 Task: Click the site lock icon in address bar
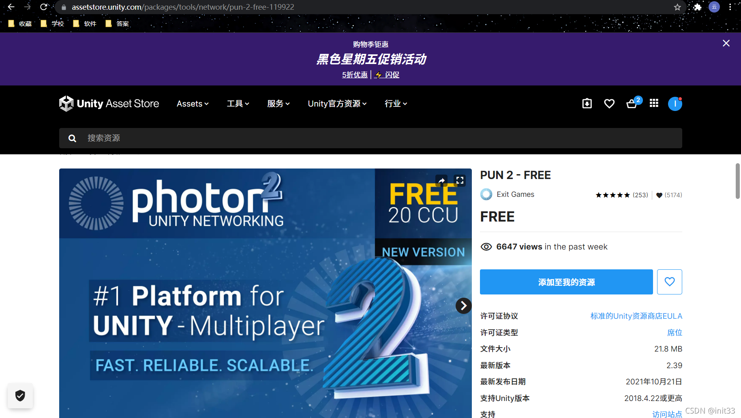(x=64, y=7)
